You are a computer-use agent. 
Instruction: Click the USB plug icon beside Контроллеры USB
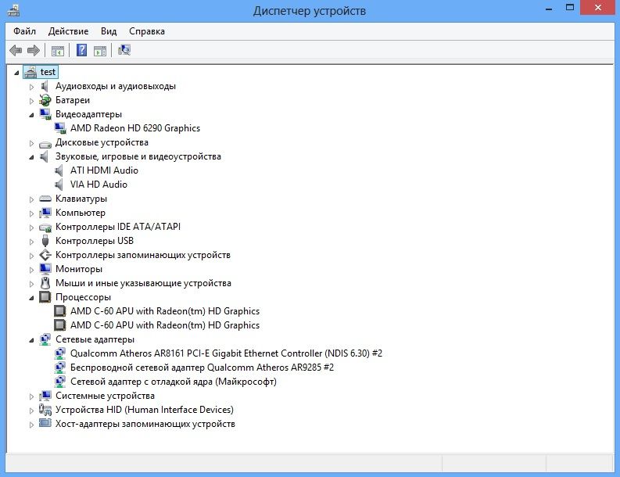tap(45, 241)
